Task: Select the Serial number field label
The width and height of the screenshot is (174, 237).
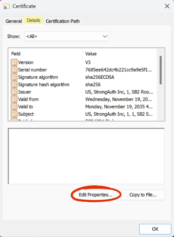Action: (32, 70)
